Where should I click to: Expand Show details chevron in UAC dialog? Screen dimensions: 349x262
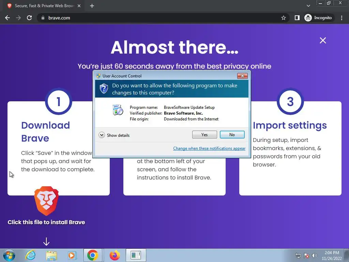pos(102,135)
